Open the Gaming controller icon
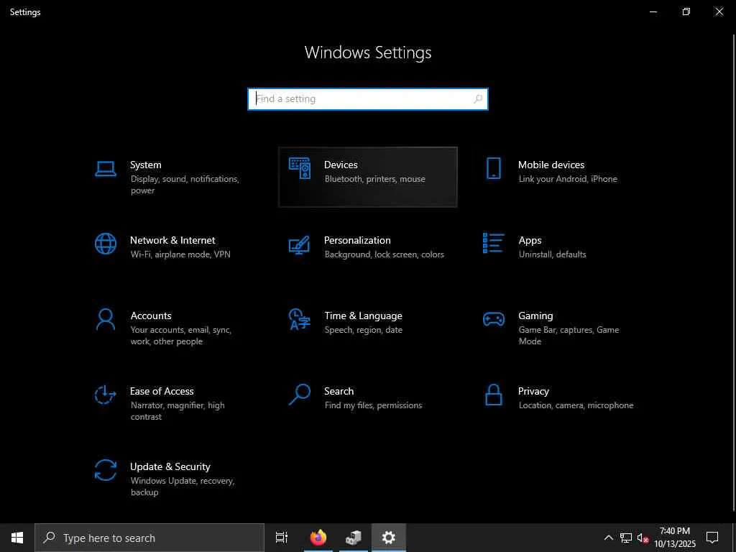The image size is (736, 552). 493,319
